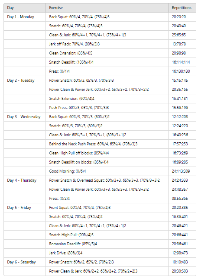Select the Behind the Neck Push Press cell
This screenshot has width=198, height=276.
(107, 144)
